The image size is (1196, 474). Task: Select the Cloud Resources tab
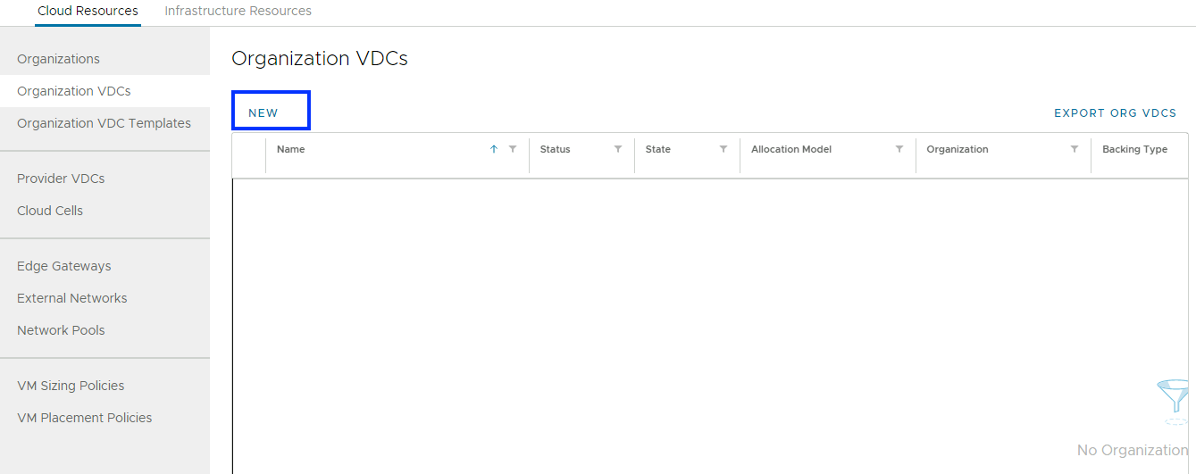(88, 11)
